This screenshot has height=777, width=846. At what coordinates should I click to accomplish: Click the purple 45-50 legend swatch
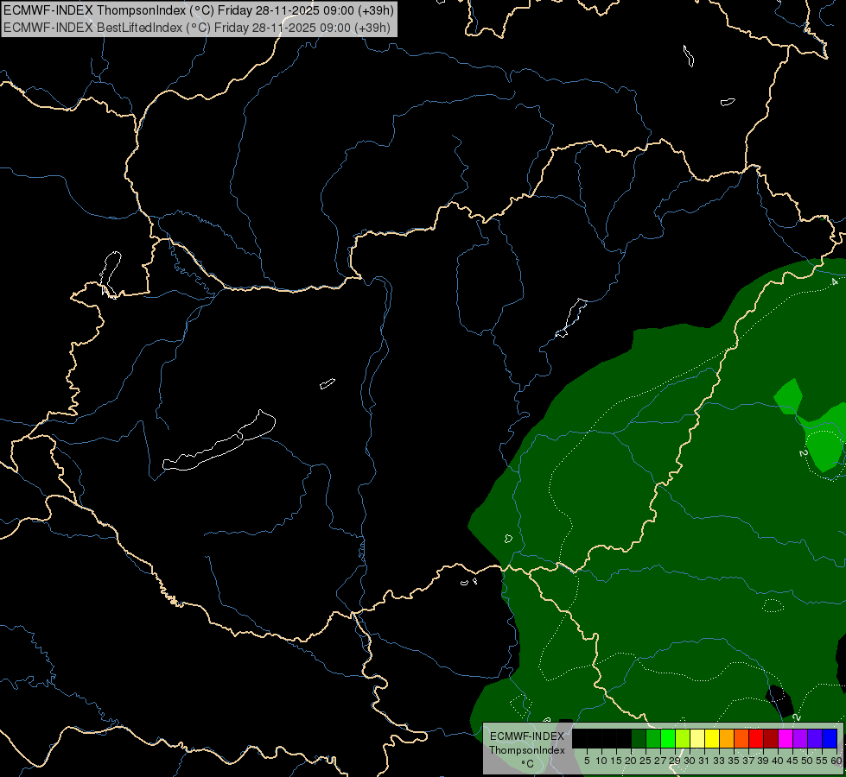800,738
